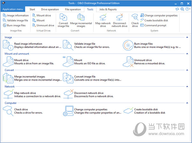The width and height of the screenshot is (192, 143).
Task: Click Disconnect network drive large icon
Action: click(69, 94)
